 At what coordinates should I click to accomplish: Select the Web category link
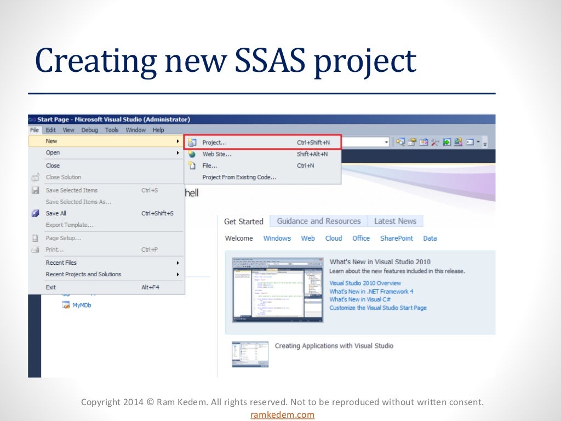[x=308, y=238]
